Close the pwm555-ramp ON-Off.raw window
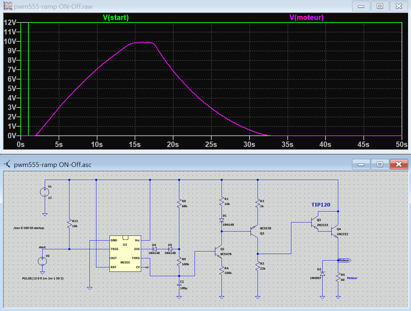This screenshot has height=311, width=411. point(399,6)
